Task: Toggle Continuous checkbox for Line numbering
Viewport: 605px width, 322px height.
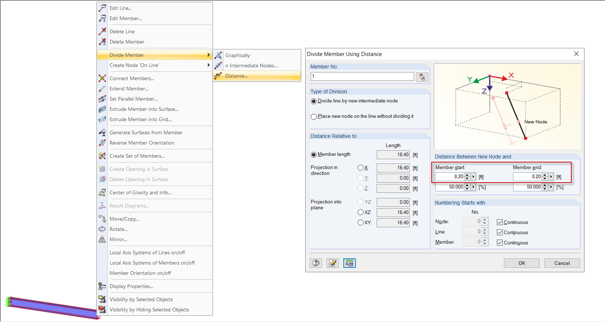Action: 500,232
